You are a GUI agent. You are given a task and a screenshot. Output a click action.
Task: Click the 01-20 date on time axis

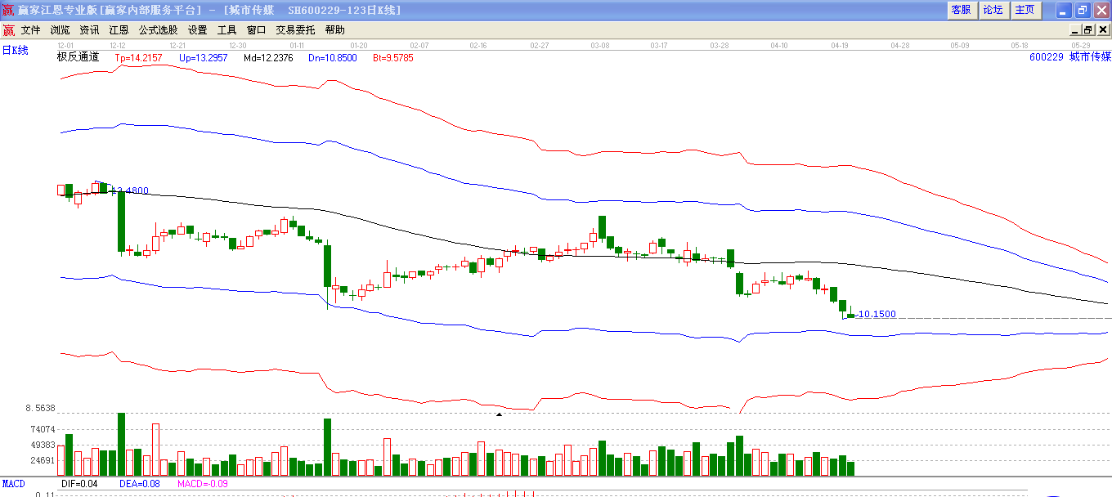tap(358, 46)
